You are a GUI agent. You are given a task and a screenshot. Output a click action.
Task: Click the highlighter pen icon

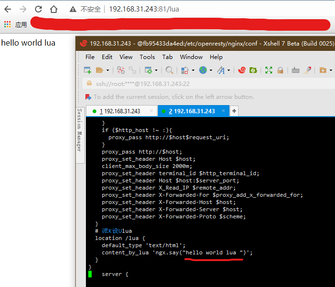308,70
